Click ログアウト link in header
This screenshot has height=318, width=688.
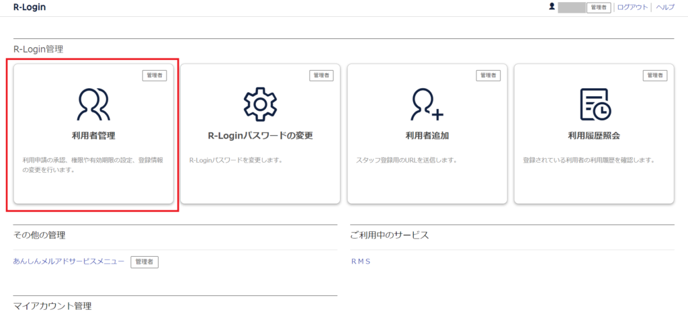tap(632, 7)
